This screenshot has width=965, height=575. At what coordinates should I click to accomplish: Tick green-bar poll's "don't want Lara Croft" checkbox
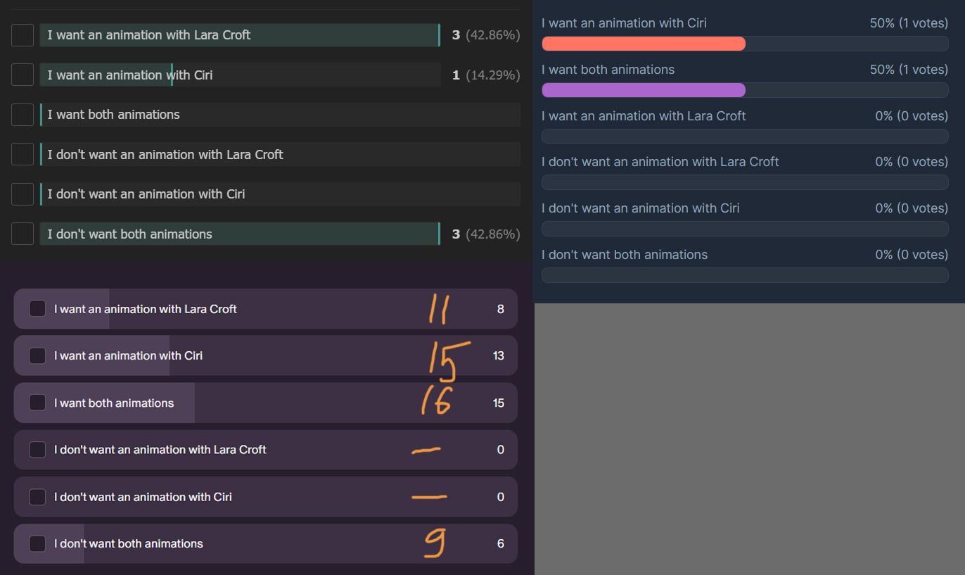coord(23,154)
